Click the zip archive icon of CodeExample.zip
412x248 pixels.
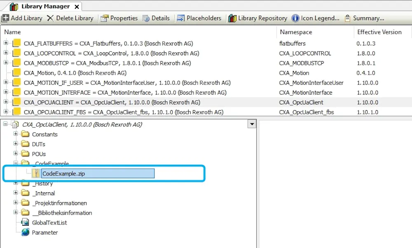point(36,173)
